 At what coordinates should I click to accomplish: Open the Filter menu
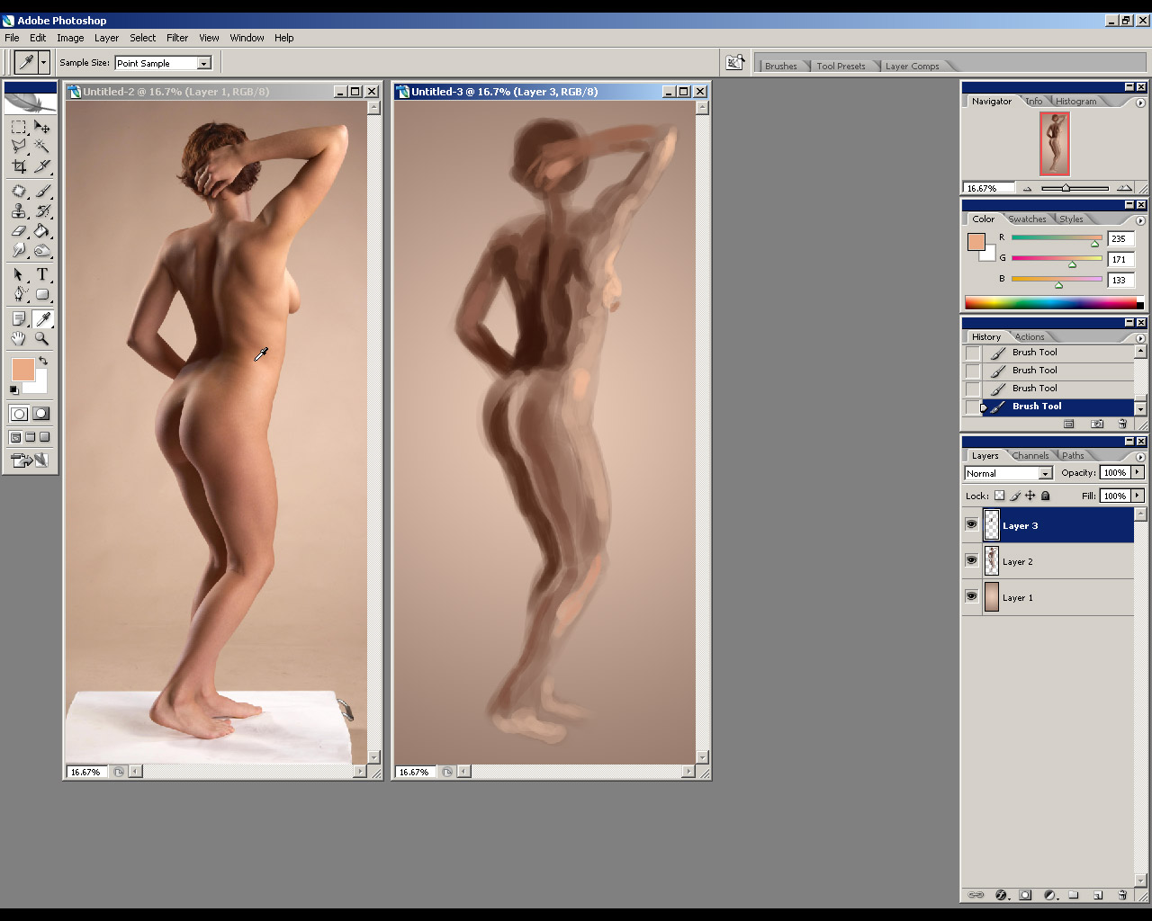coord(177,38)
